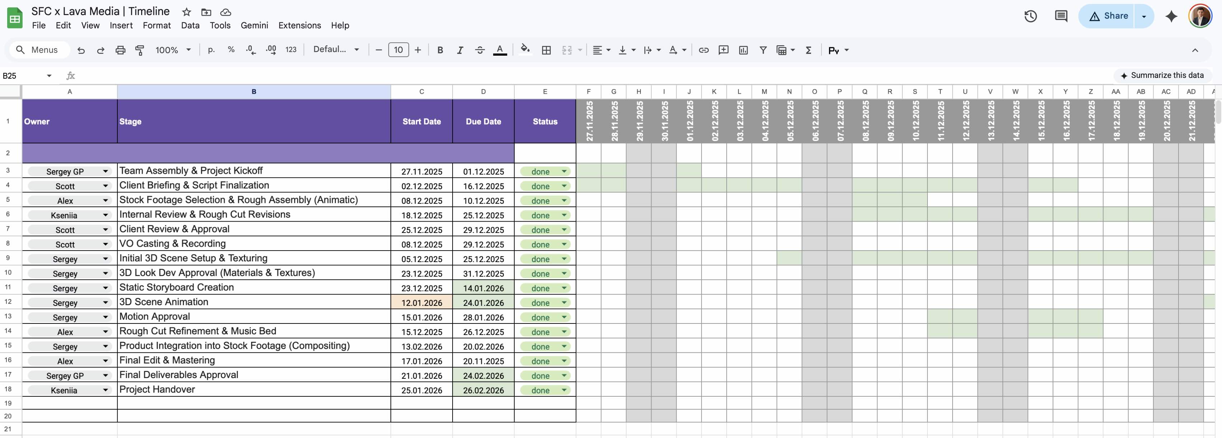Viewport: 1222px width, 438px height.
Task: Insert a chart from the toolbar
Action: (743, 50)
